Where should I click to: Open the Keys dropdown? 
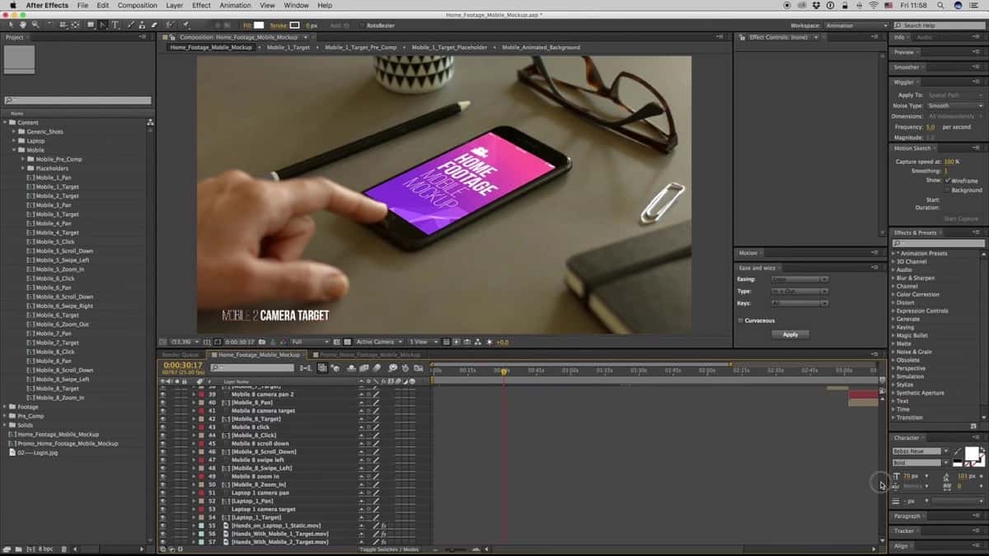(x=799, y=303)
